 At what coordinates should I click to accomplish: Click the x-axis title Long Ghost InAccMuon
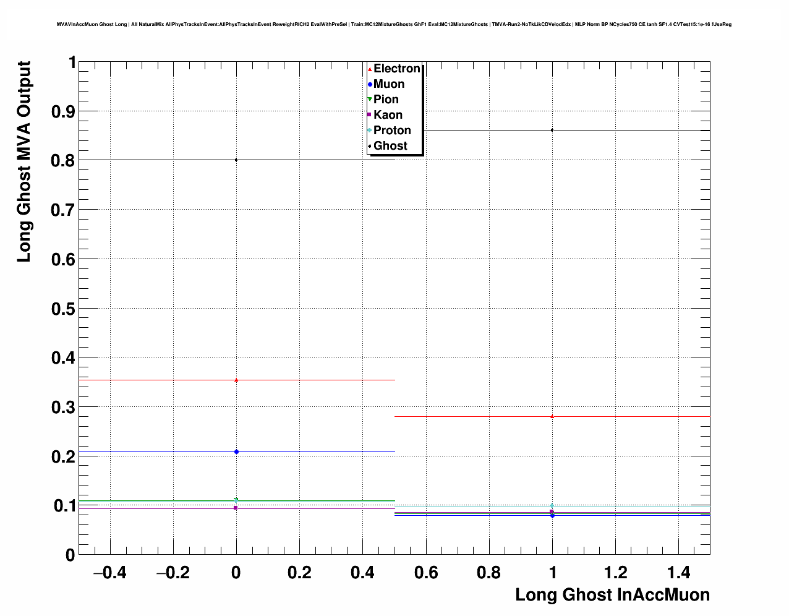pyautogui.click(x=613, y=595)
